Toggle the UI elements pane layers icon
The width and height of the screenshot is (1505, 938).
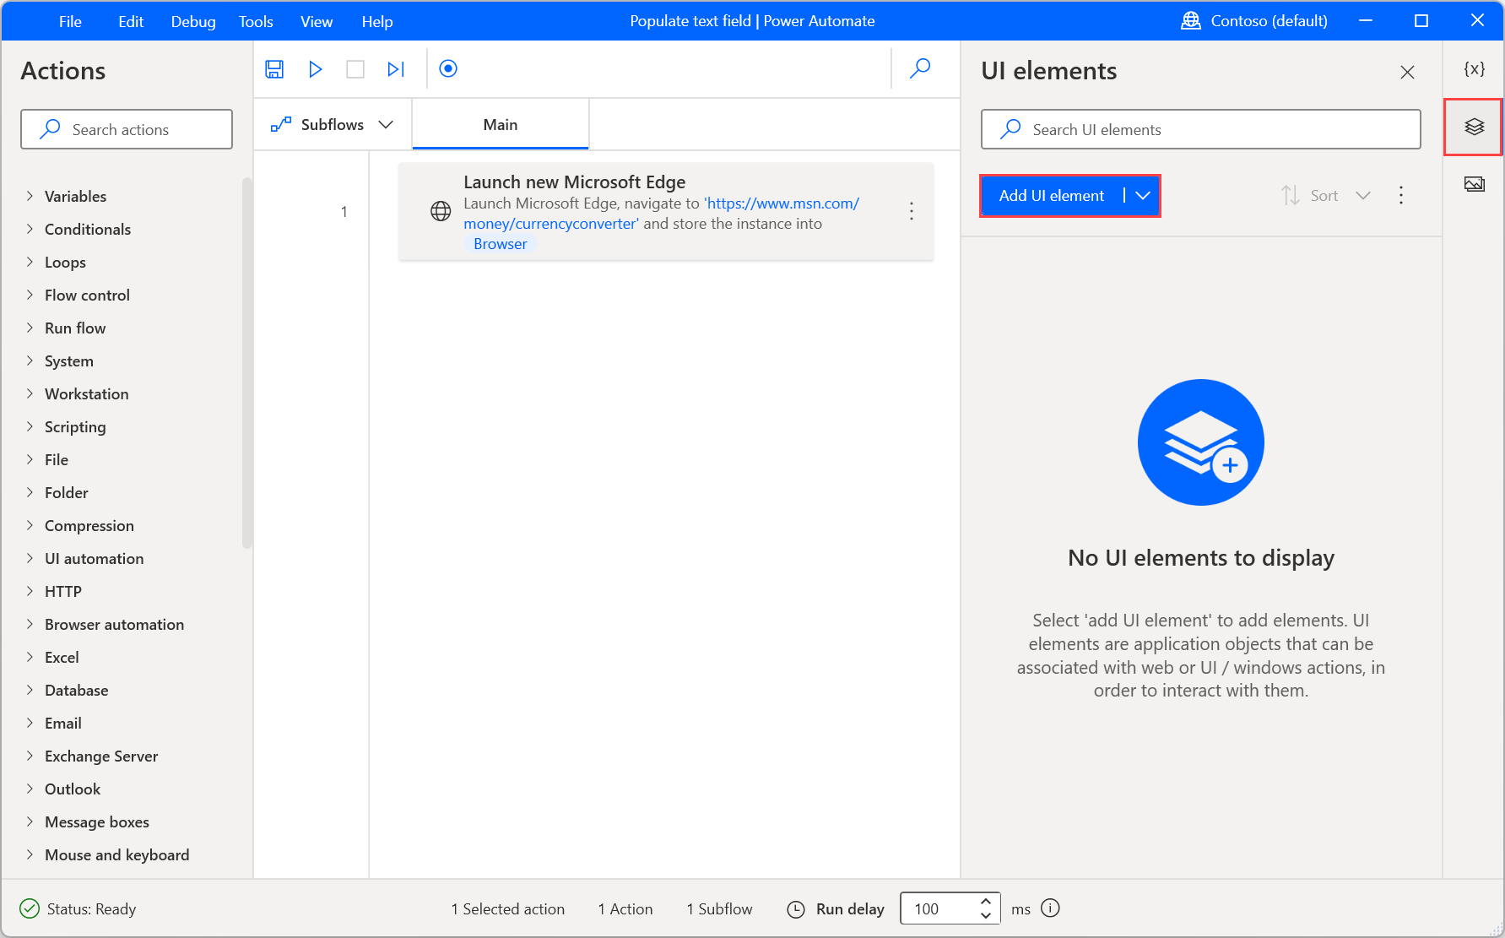coord(1474,127)
